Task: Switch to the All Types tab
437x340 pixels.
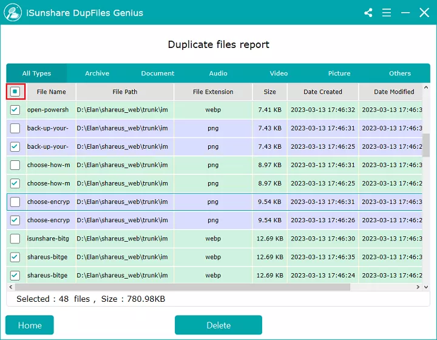Action: [36, 73]
